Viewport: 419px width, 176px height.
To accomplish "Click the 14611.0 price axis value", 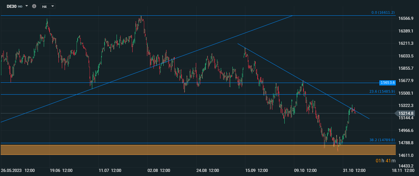I will pos(406,155).
